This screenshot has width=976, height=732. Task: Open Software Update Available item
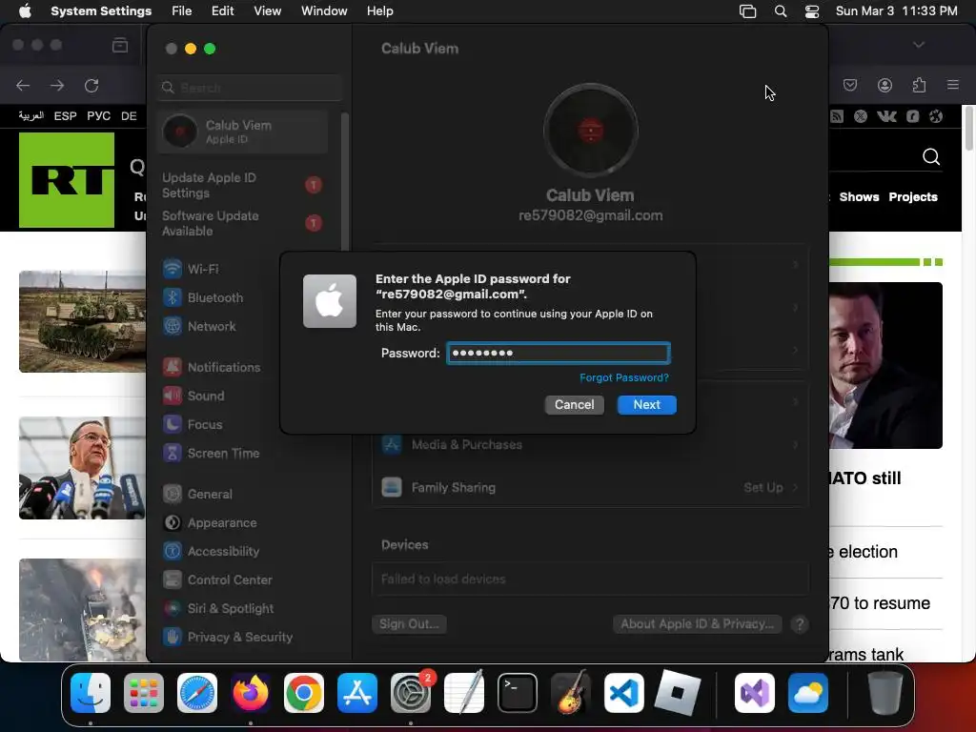[242, 223]
